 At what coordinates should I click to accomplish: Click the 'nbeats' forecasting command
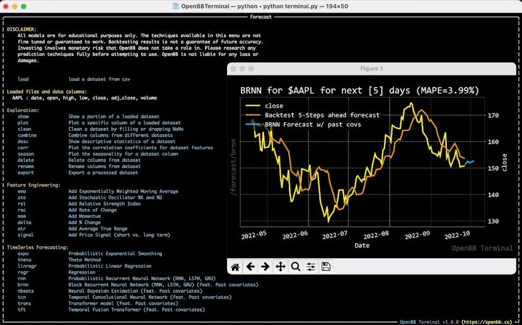point(26,291)
